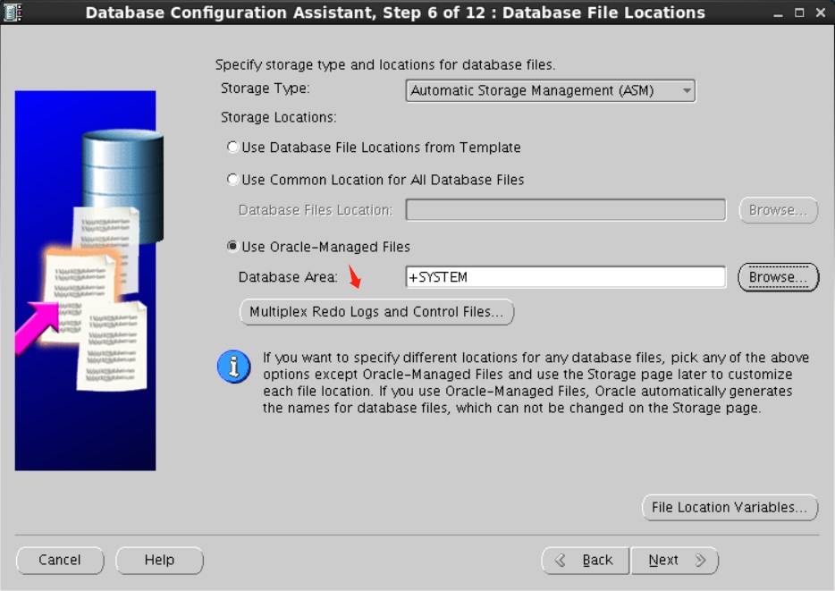Image resolution: width=835 pixels, height=591 pixels.
Task: Open the File Location Variables dialog
Action: (730, 507)
